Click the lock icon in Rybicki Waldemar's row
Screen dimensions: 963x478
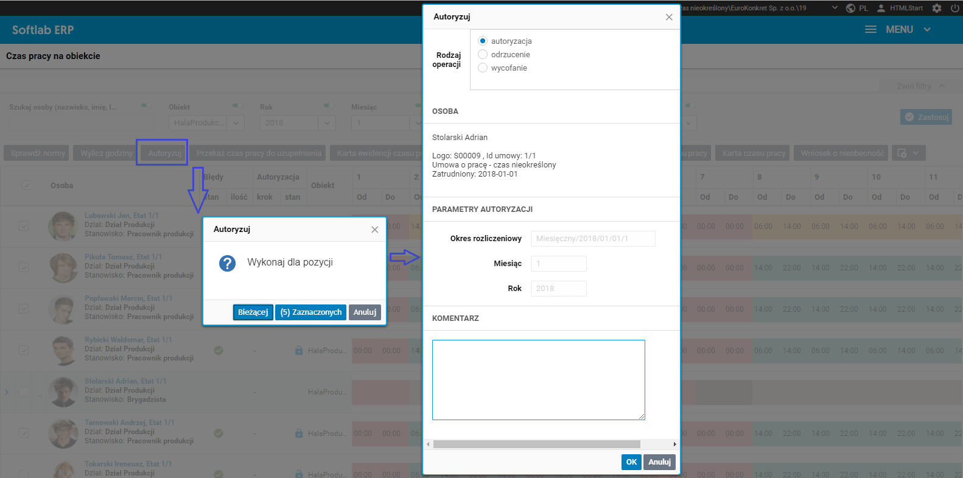tap(299, 350)
